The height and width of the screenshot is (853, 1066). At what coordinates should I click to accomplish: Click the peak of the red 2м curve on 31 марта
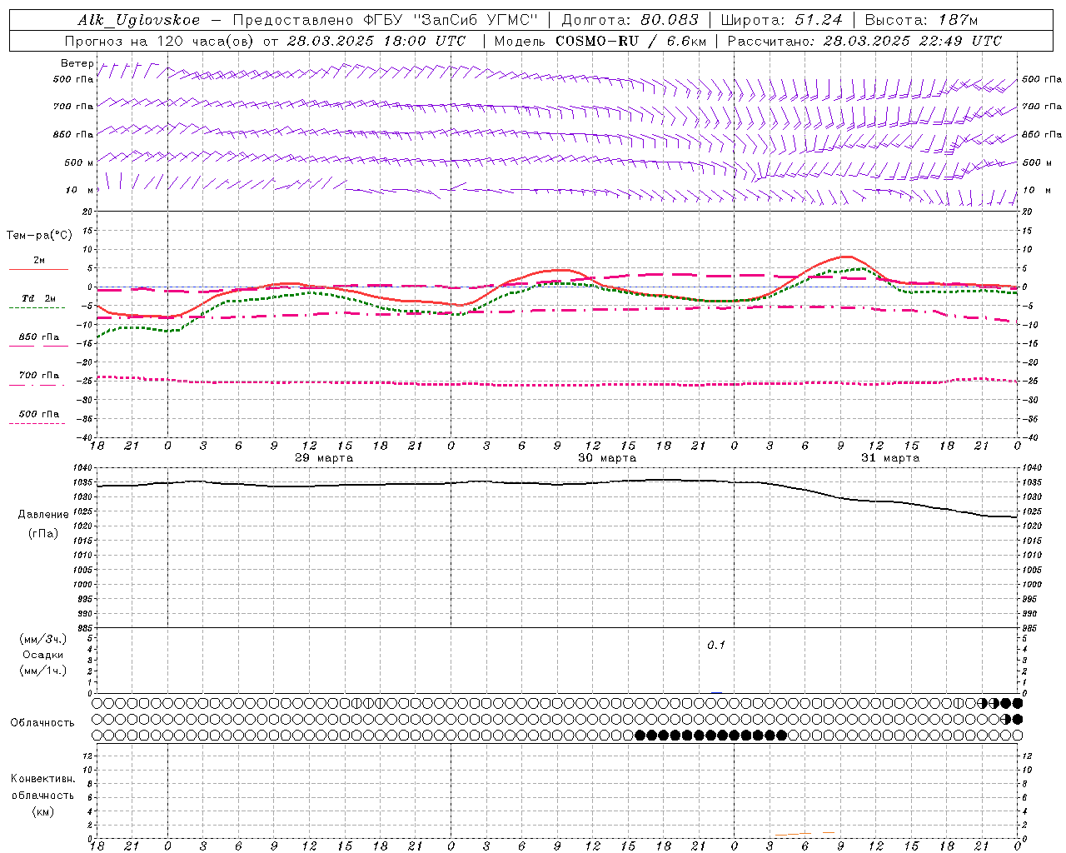click(x=846, y=257)
